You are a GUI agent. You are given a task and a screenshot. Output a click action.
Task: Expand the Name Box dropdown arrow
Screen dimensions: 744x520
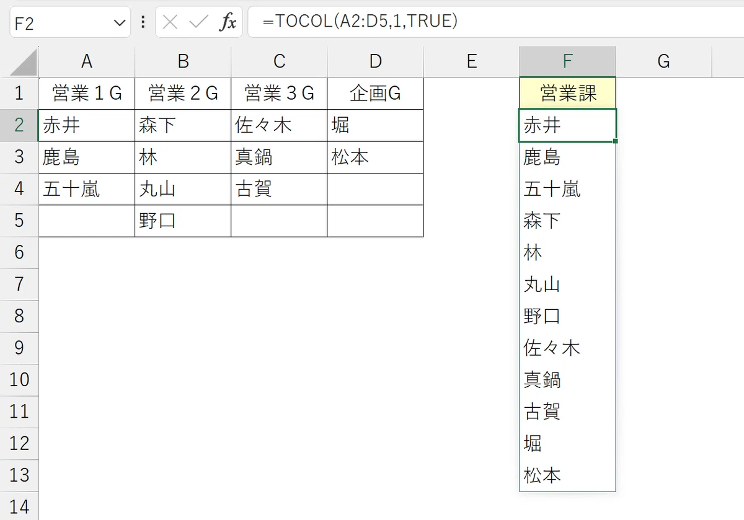[x=120, y=24]
